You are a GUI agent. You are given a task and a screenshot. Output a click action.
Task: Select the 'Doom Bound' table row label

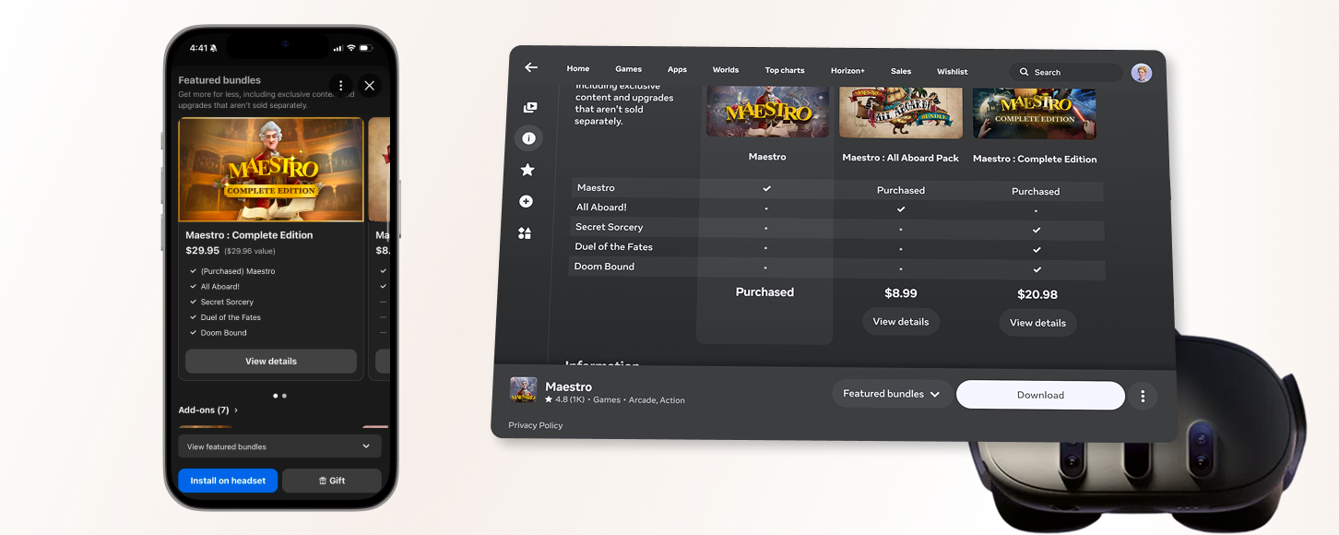pyautogui.click(x=604, y=267)
